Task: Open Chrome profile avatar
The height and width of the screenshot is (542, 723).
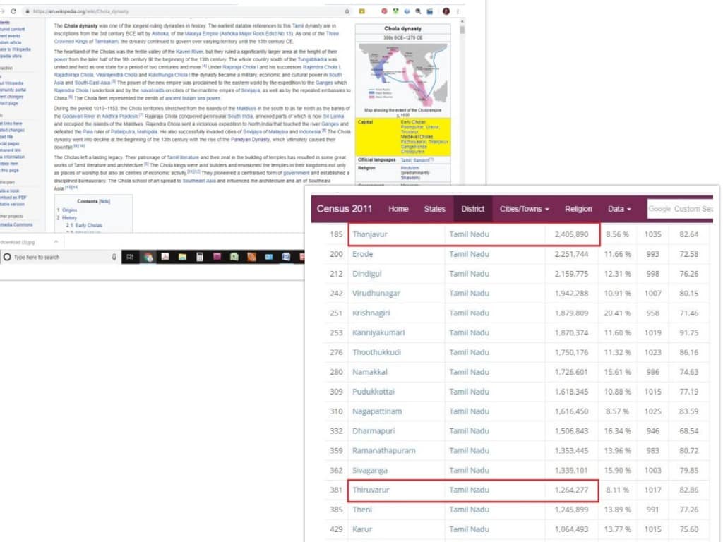Action: pyautogui.click(x=446, y=11)
